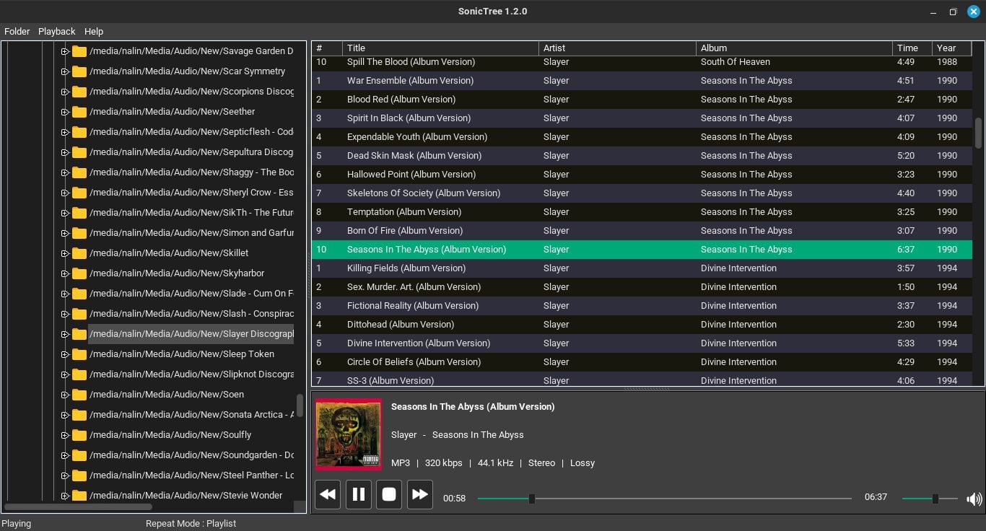Open the Playback menu
Image resolution: width=986 pixels, height=531 pixels.
coord(57,31)
